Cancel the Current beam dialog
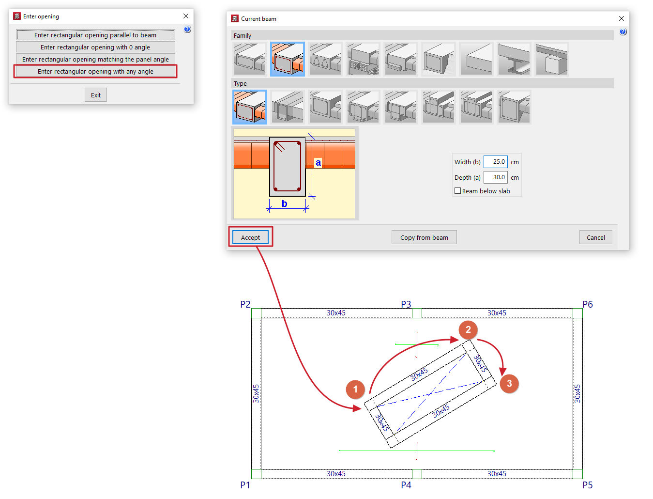Image resolution: width=653 pixels, height=499 pixels. (x=596, y=237)
